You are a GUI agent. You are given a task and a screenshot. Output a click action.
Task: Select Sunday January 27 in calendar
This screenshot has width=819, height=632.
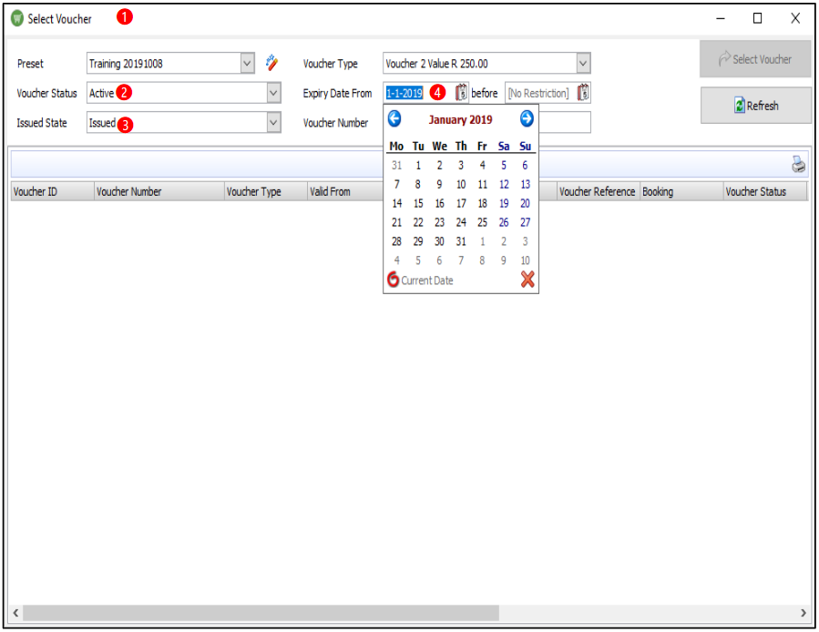coord(525,222)
